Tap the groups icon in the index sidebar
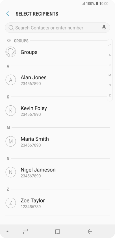Viewport: 115px width, 238px height. tap(110, 45)
